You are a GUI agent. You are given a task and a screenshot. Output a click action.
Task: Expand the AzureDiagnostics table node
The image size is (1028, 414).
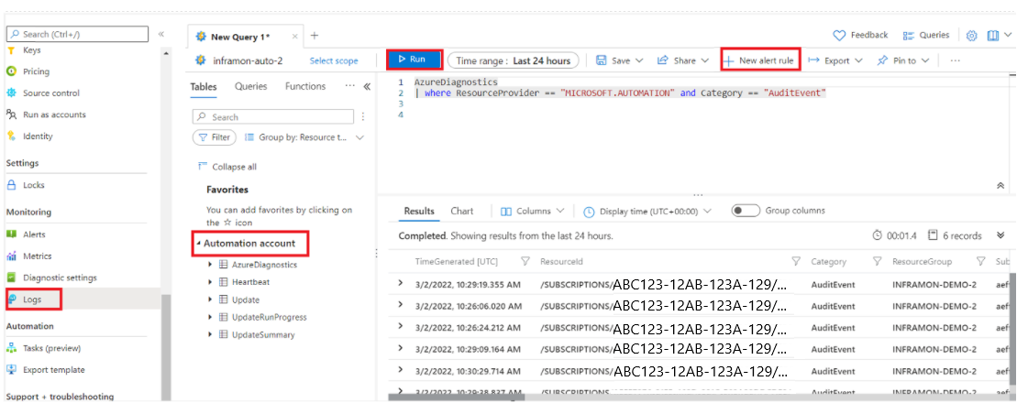coord(210,265)
